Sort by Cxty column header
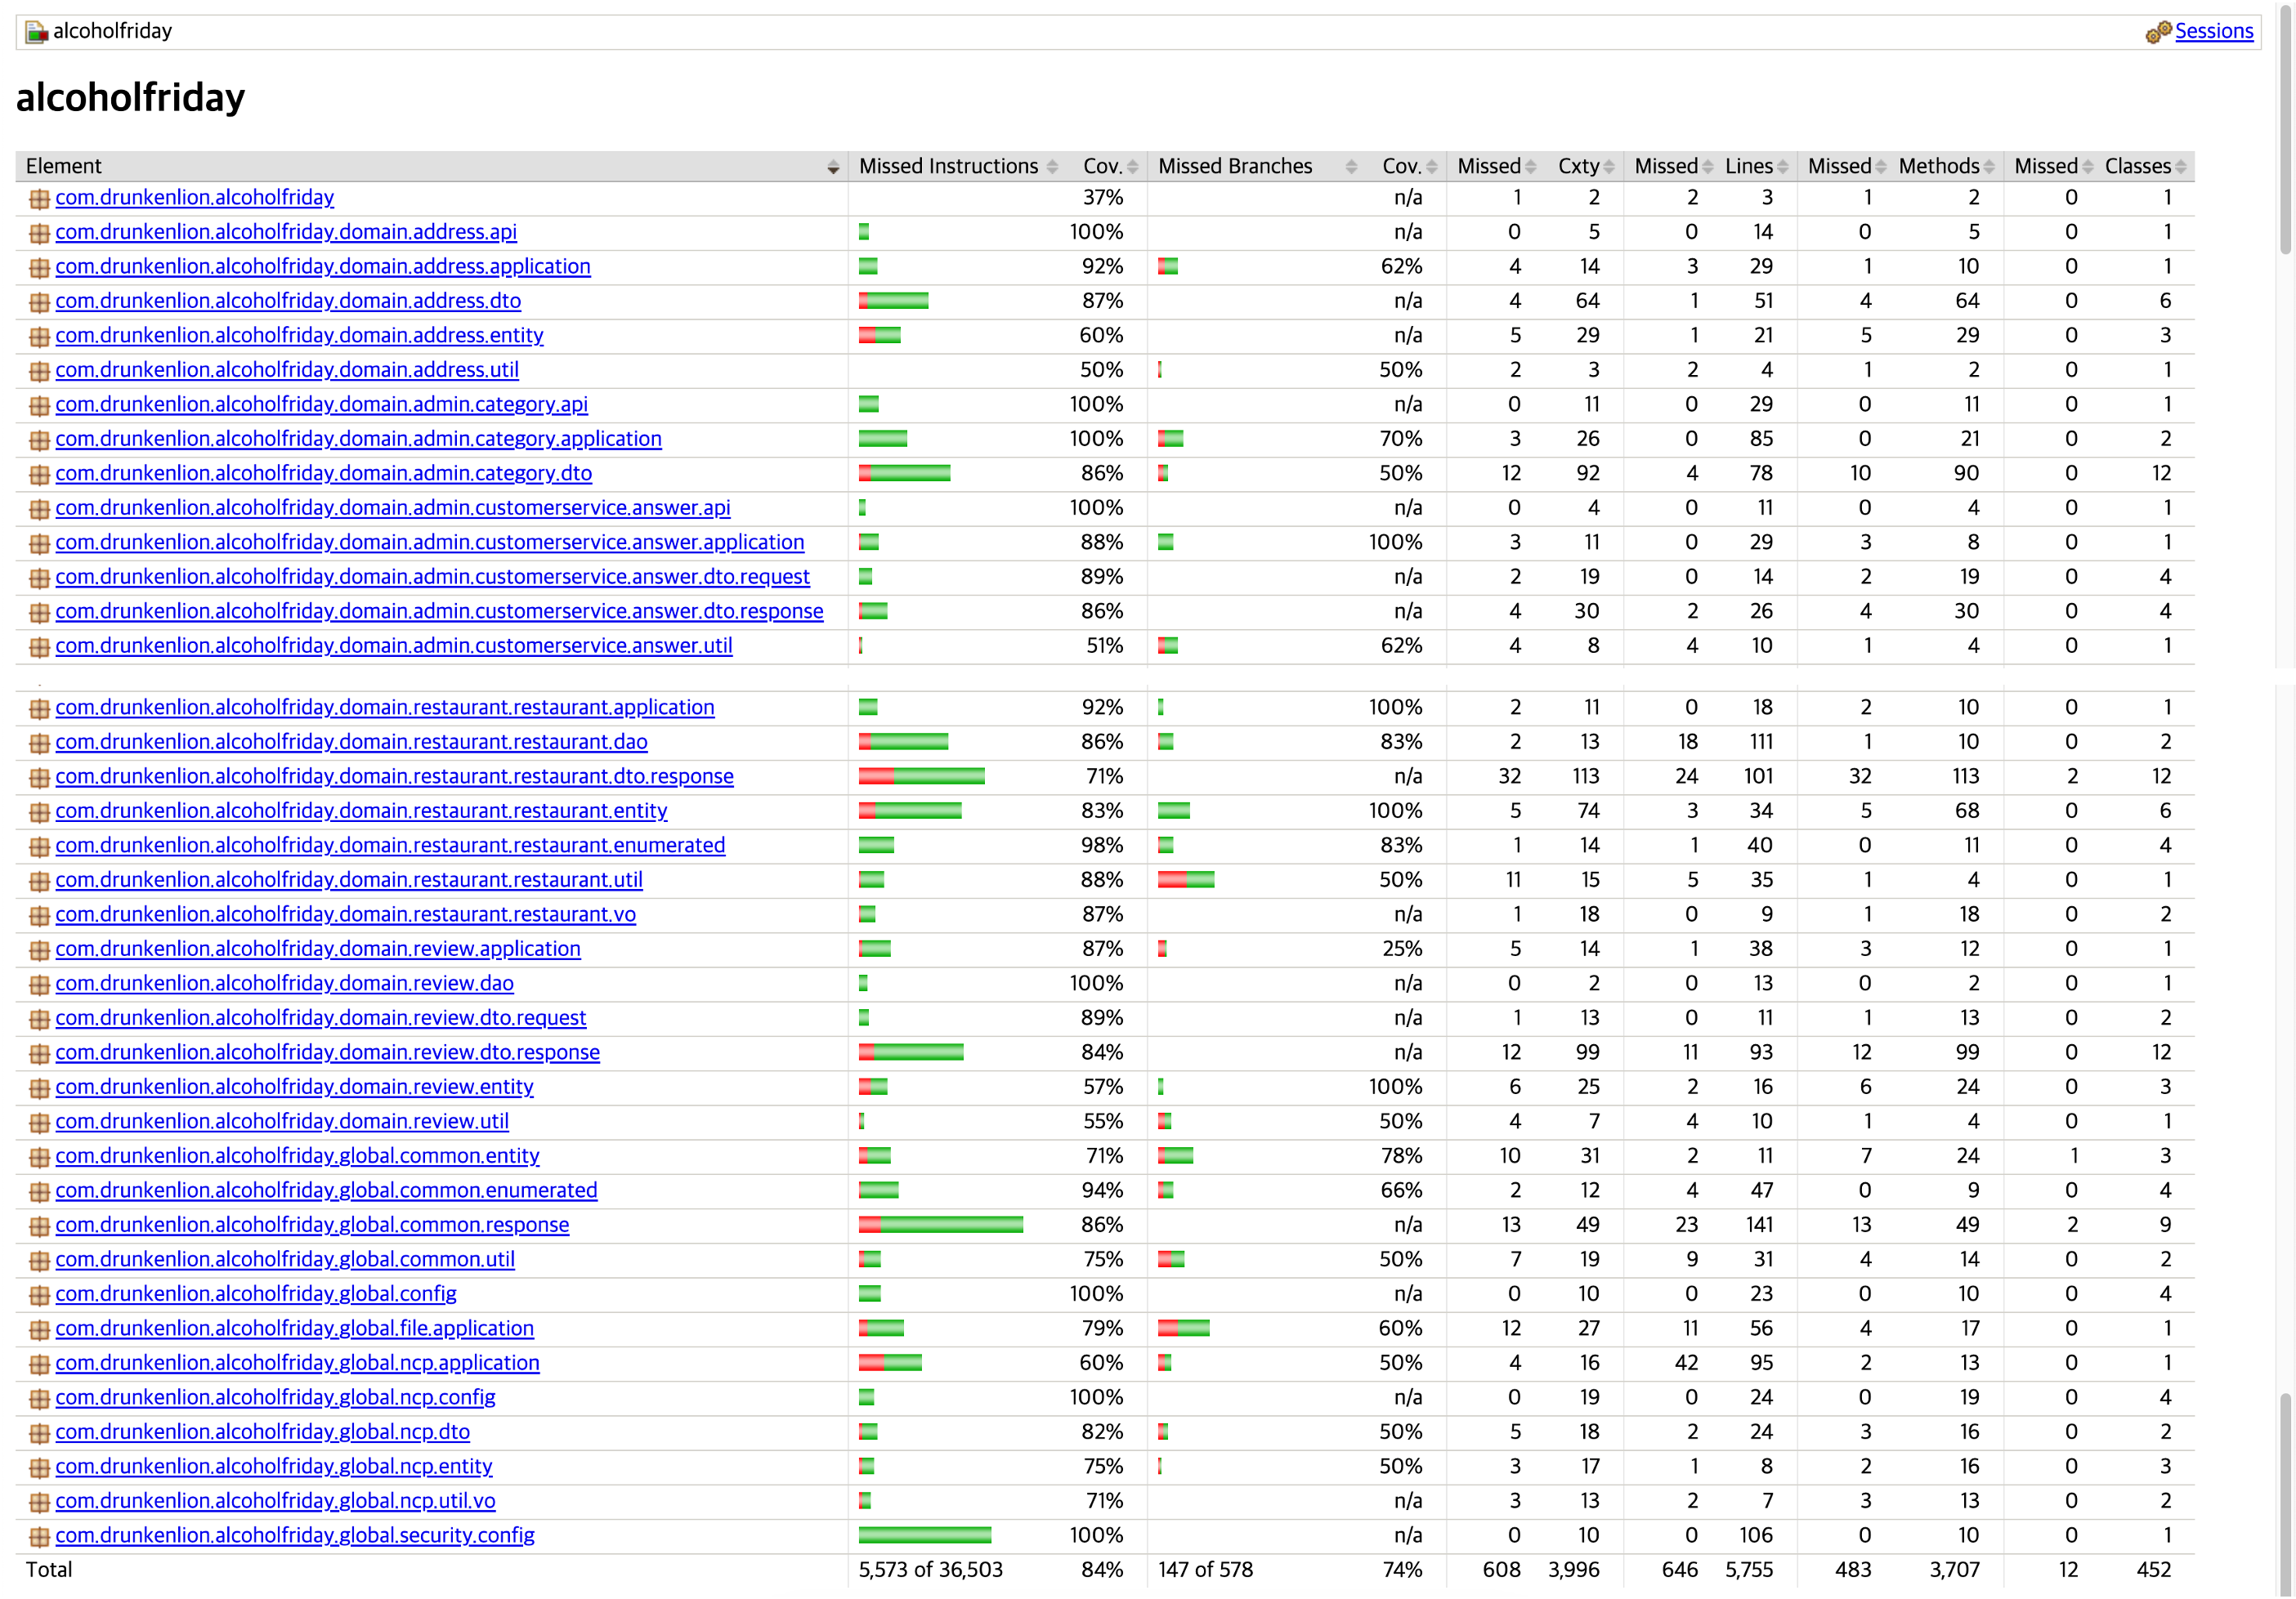The width and height of the screenshot is (2296, 1599). click(1578, 166)
